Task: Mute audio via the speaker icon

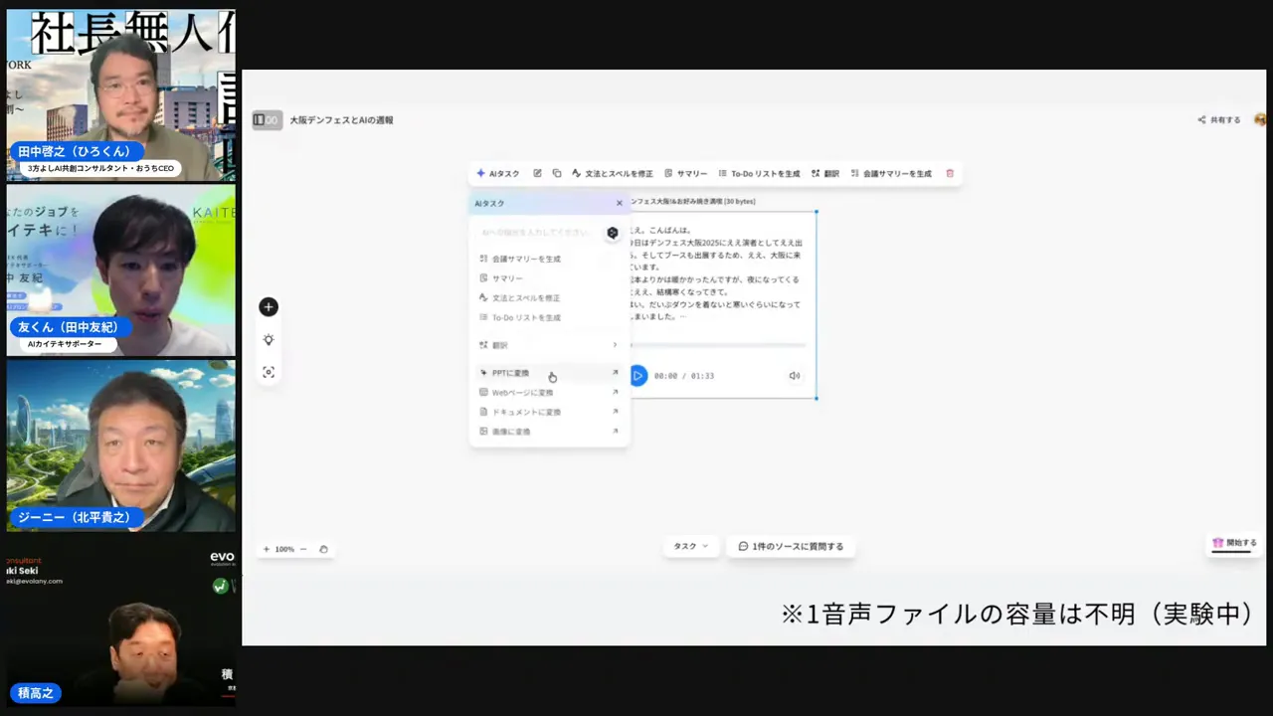Action: click(x=794, y=375)
